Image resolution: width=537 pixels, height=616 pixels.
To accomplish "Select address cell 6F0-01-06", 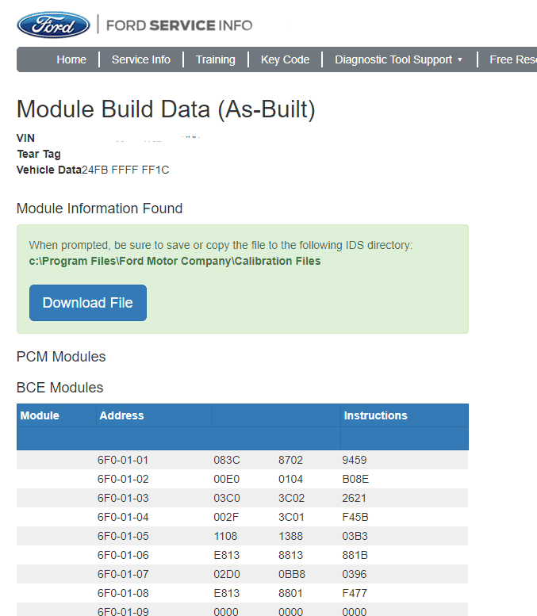I will [123, 556].
